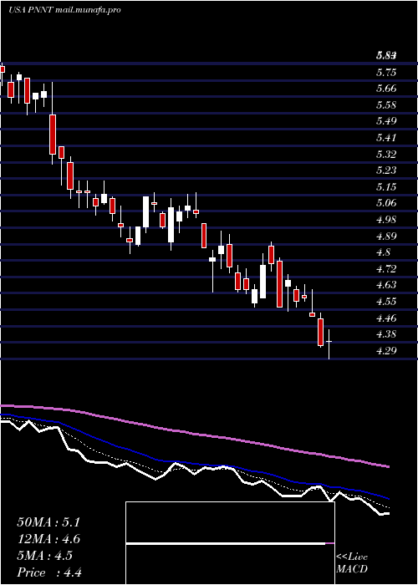Click the 4.46 price axis label

[x=386, y=318]
